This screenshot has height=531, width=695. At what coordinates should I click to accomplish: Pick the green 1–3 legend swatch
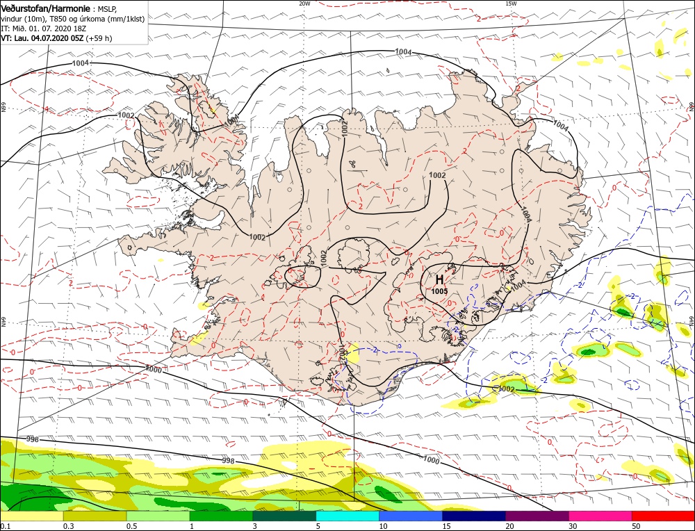[x=221, y=516]
